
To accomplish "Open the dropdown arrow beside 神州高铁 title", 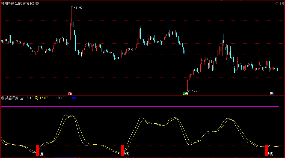I will click(x=37, y=3).
